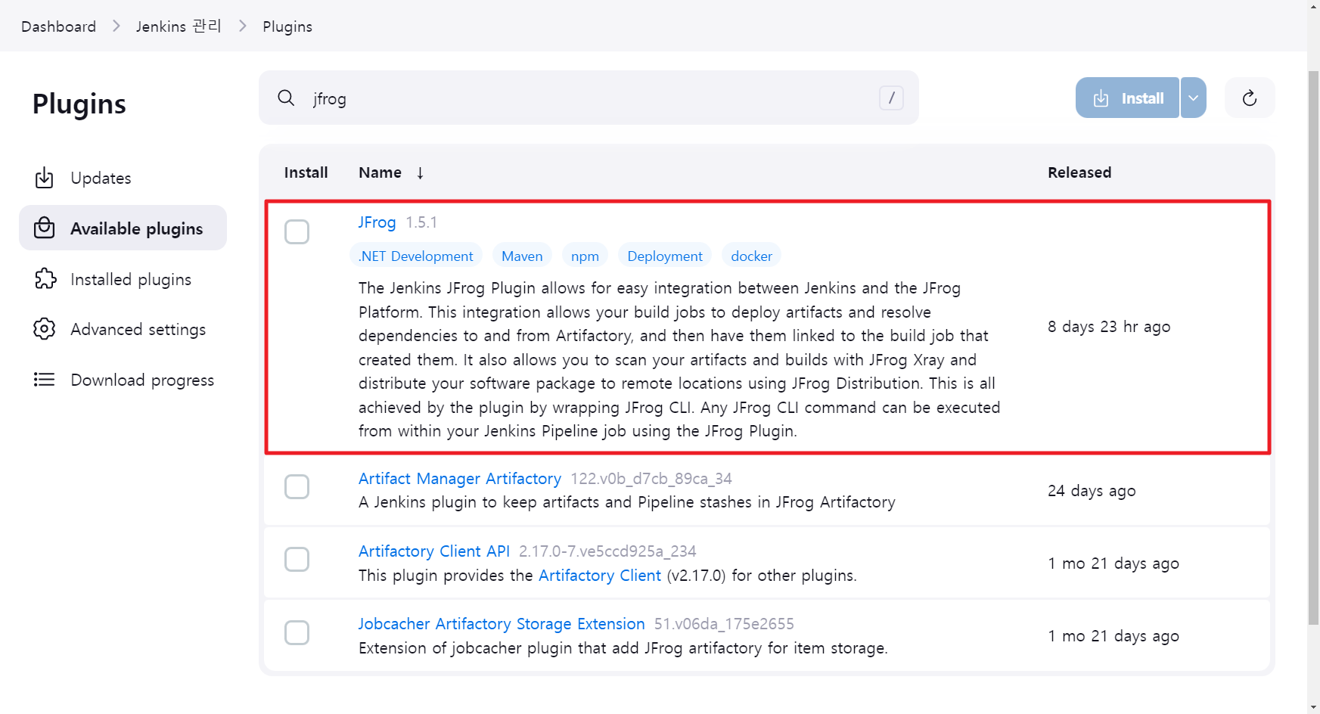Click the '8 days 23 hr ago' release time
The image size is (1320, 714).
[x=1109, y=327]
